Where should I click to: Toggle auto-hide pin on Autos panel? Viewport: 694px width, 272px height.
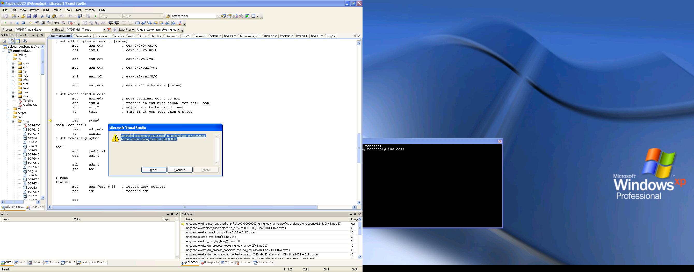(x=172, y=214)
